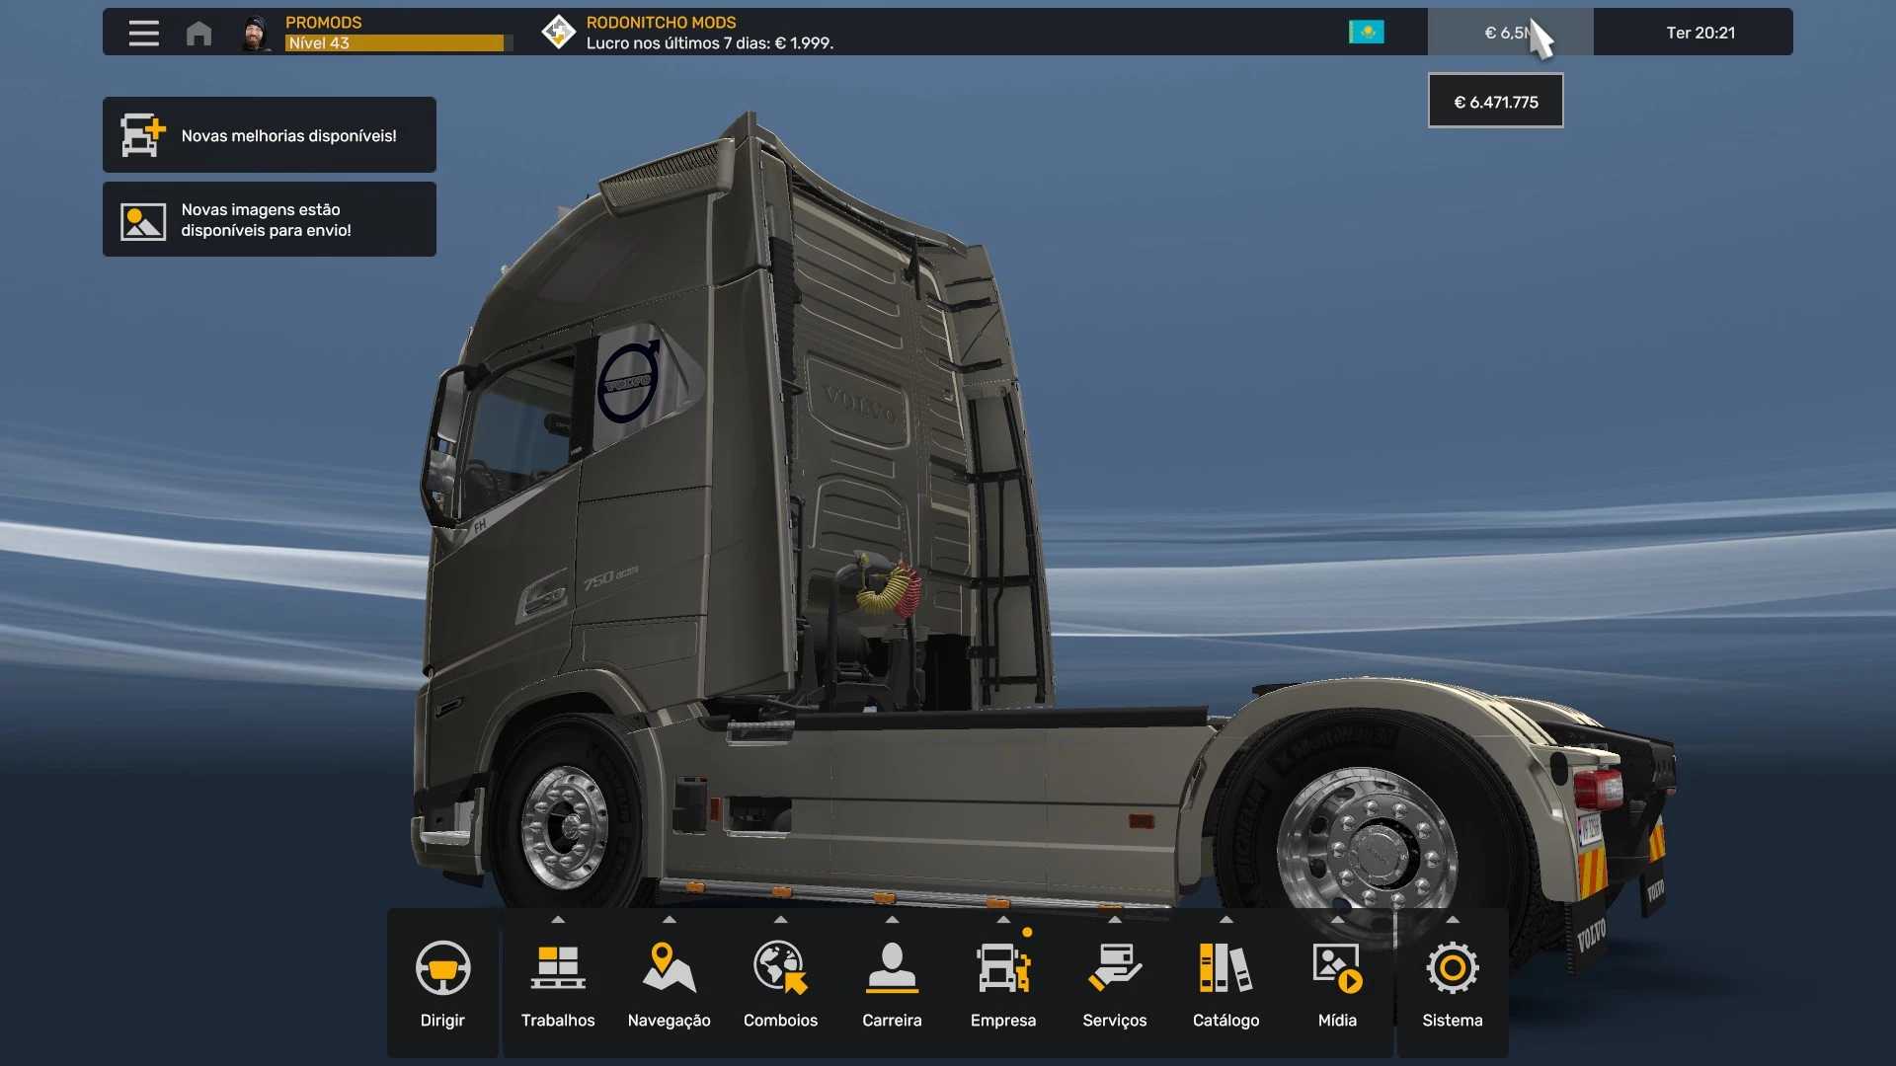Expand the arrow above Empresa

[x=1003, y=920]
